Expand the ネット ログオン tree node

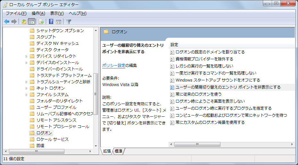click(26, 88)
